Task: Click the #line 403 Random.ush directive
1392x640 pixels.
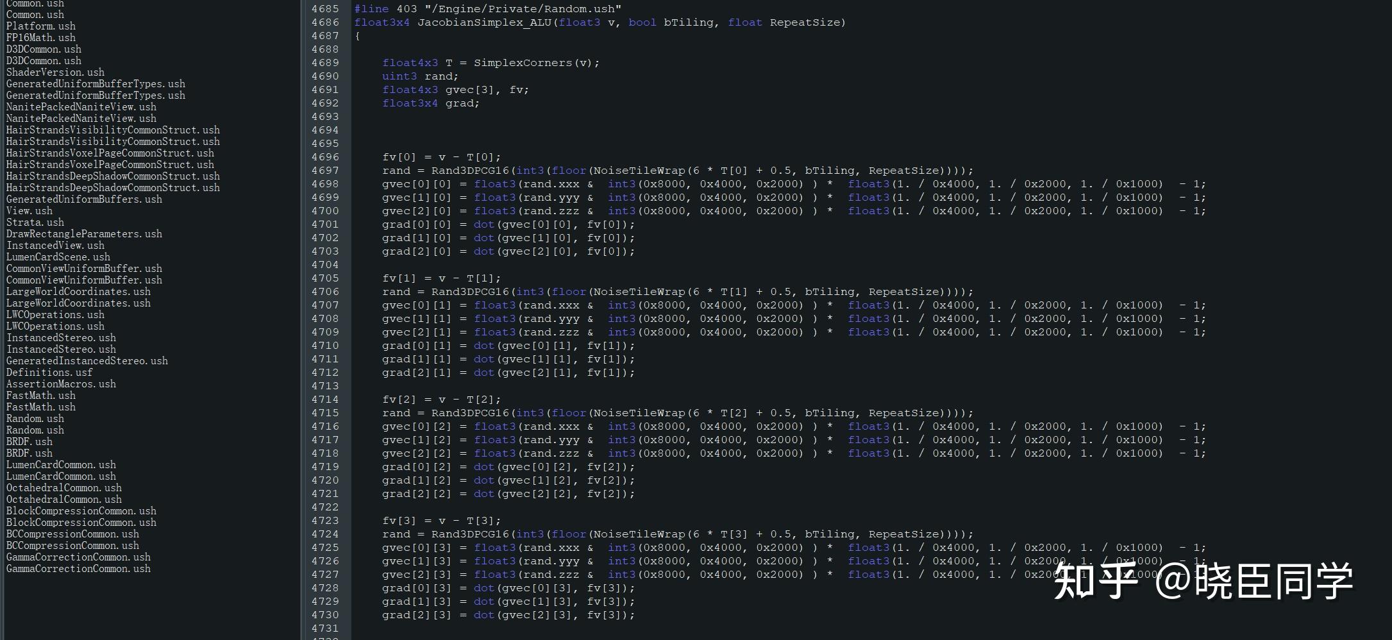Action: point(488,9)
